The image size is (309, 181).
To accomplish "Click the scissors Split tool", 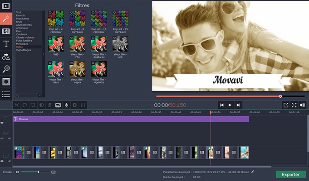I will click(x=17, y=105).
